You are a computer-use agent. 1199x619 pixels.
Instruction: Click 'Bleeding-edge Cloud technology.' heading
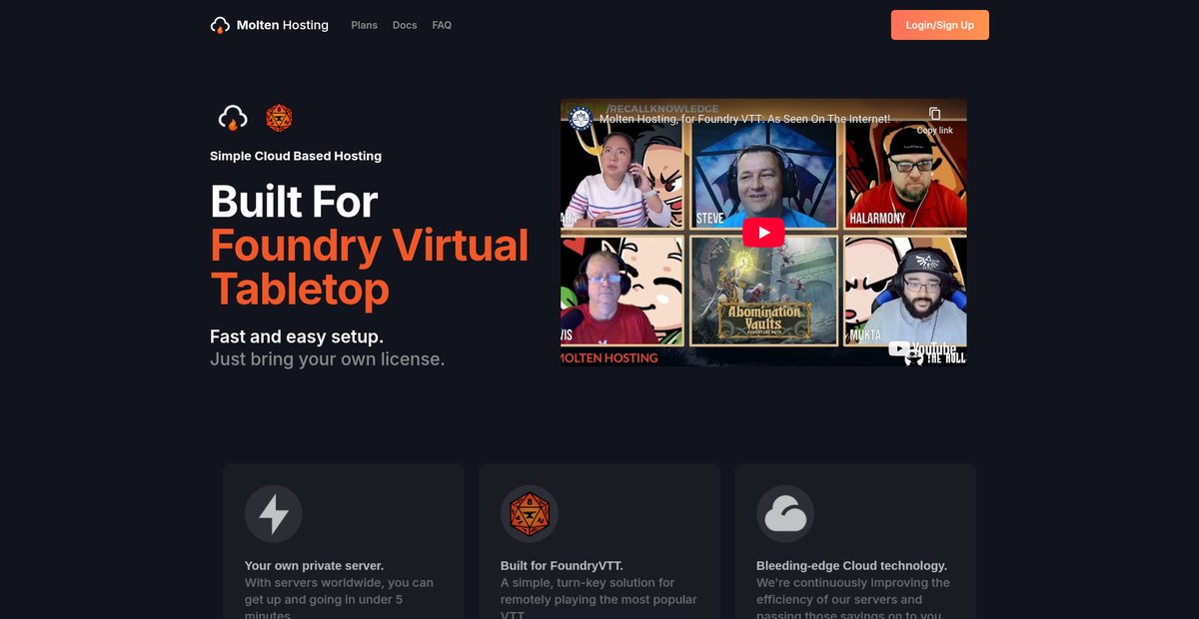(851, 565)
